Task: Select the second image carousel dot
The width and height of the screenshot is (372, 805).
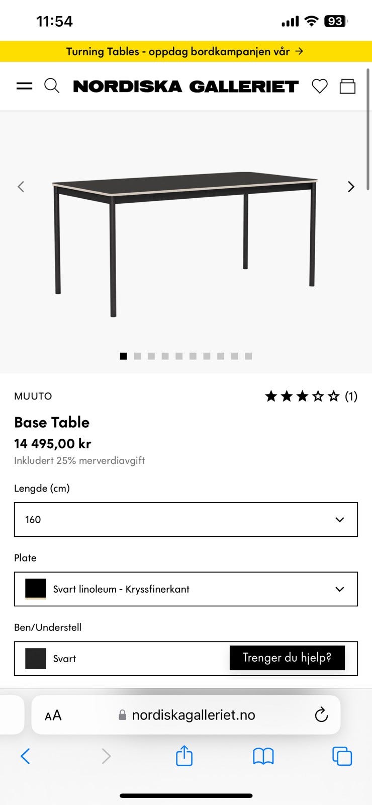Action: (x=137, y=356)
